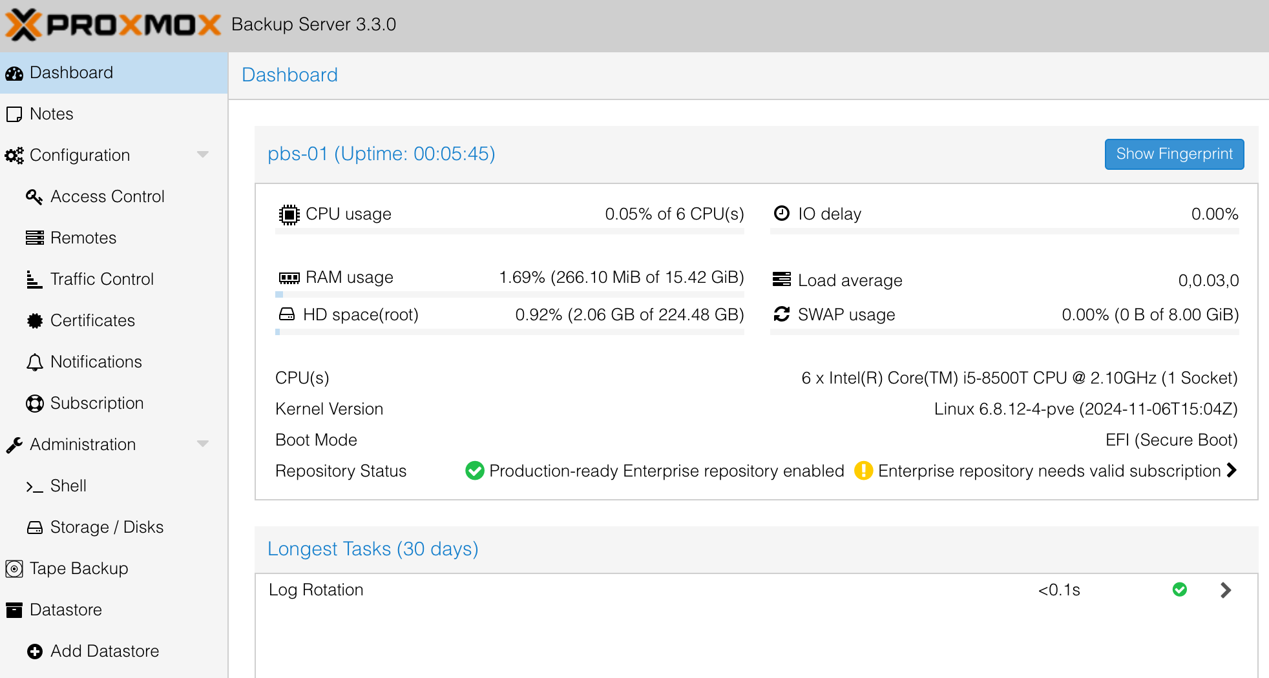Collapse the Configuration section arrow
The width and height of the screenshot is (1269, 678).
point(203,154)
